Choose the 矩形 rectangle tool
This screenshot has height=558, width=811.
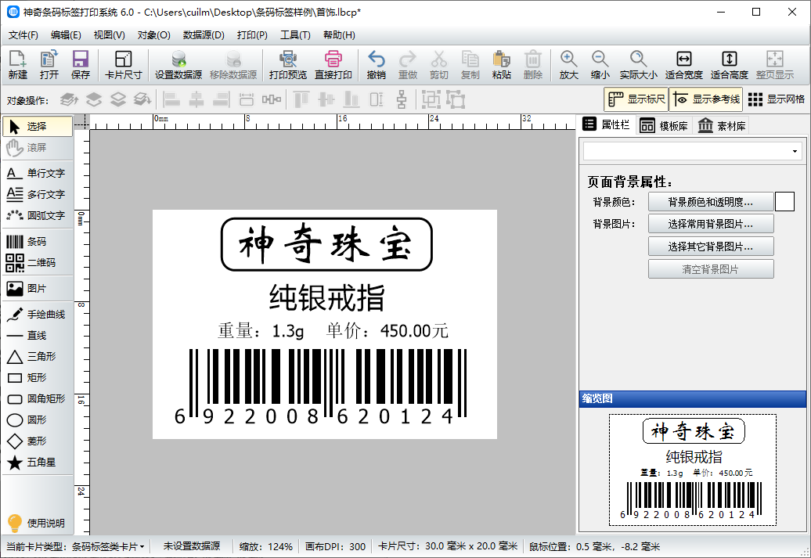tap(37, 378)
